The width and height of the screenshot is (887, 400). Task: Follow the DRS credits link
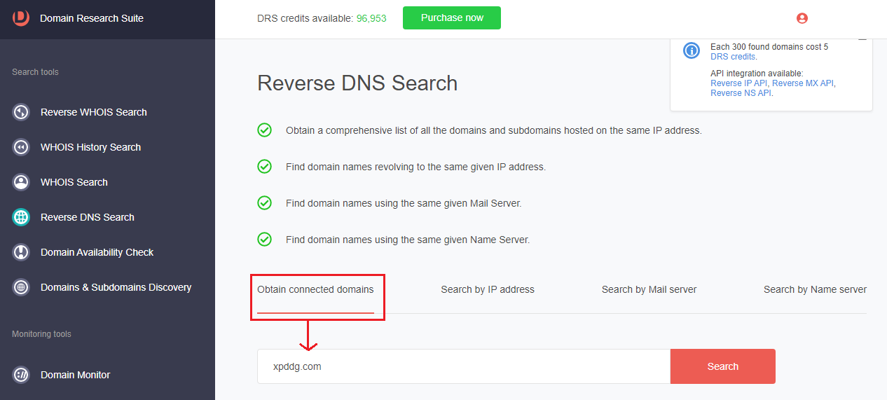tap(734, 57)
